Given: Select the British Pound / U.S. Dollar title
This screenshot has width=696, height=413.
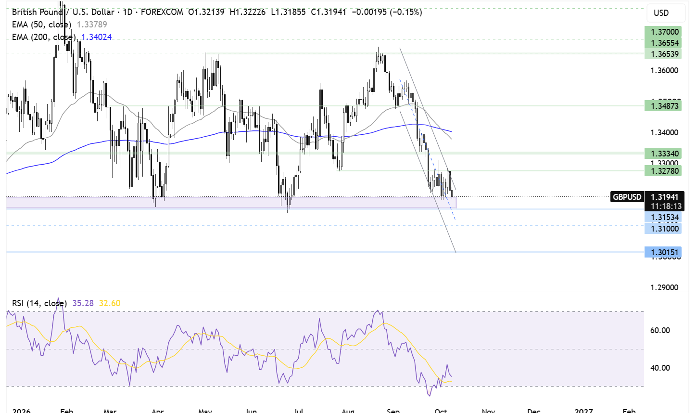Looking at the screenshot, I should coord(63,12).
